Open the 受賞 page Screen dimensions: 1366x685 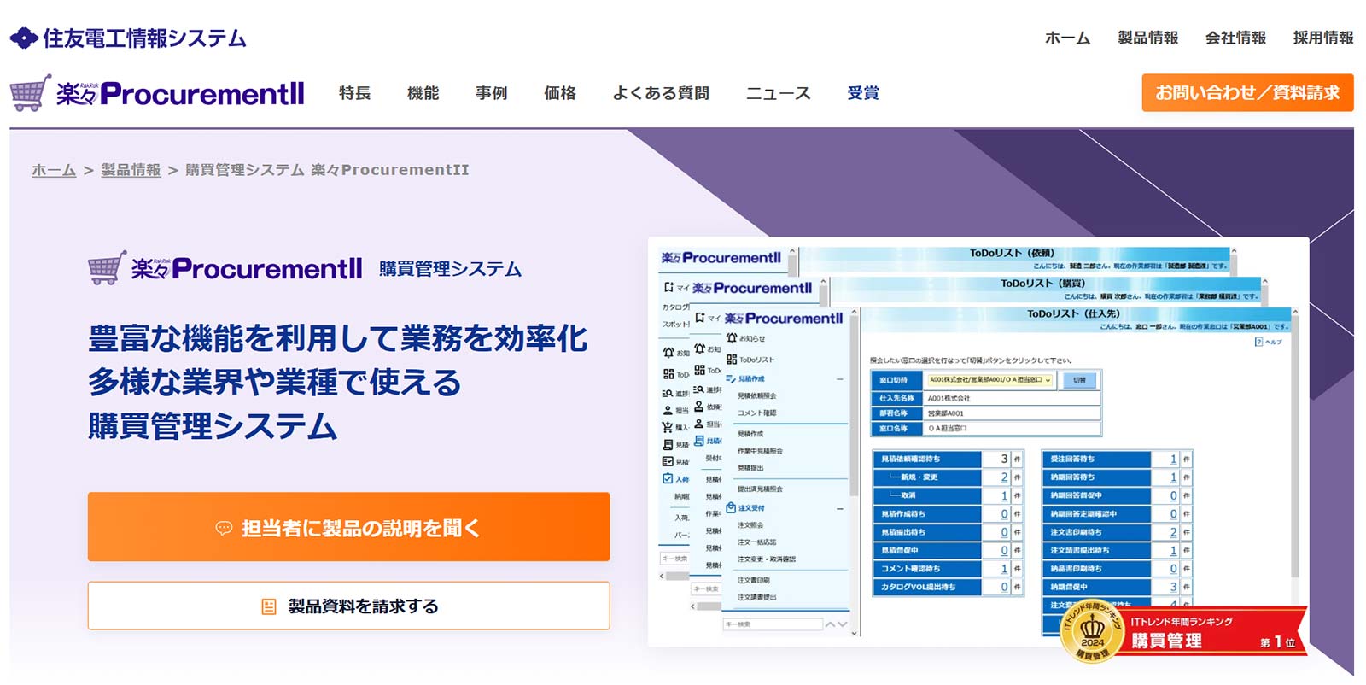point(863,93)
